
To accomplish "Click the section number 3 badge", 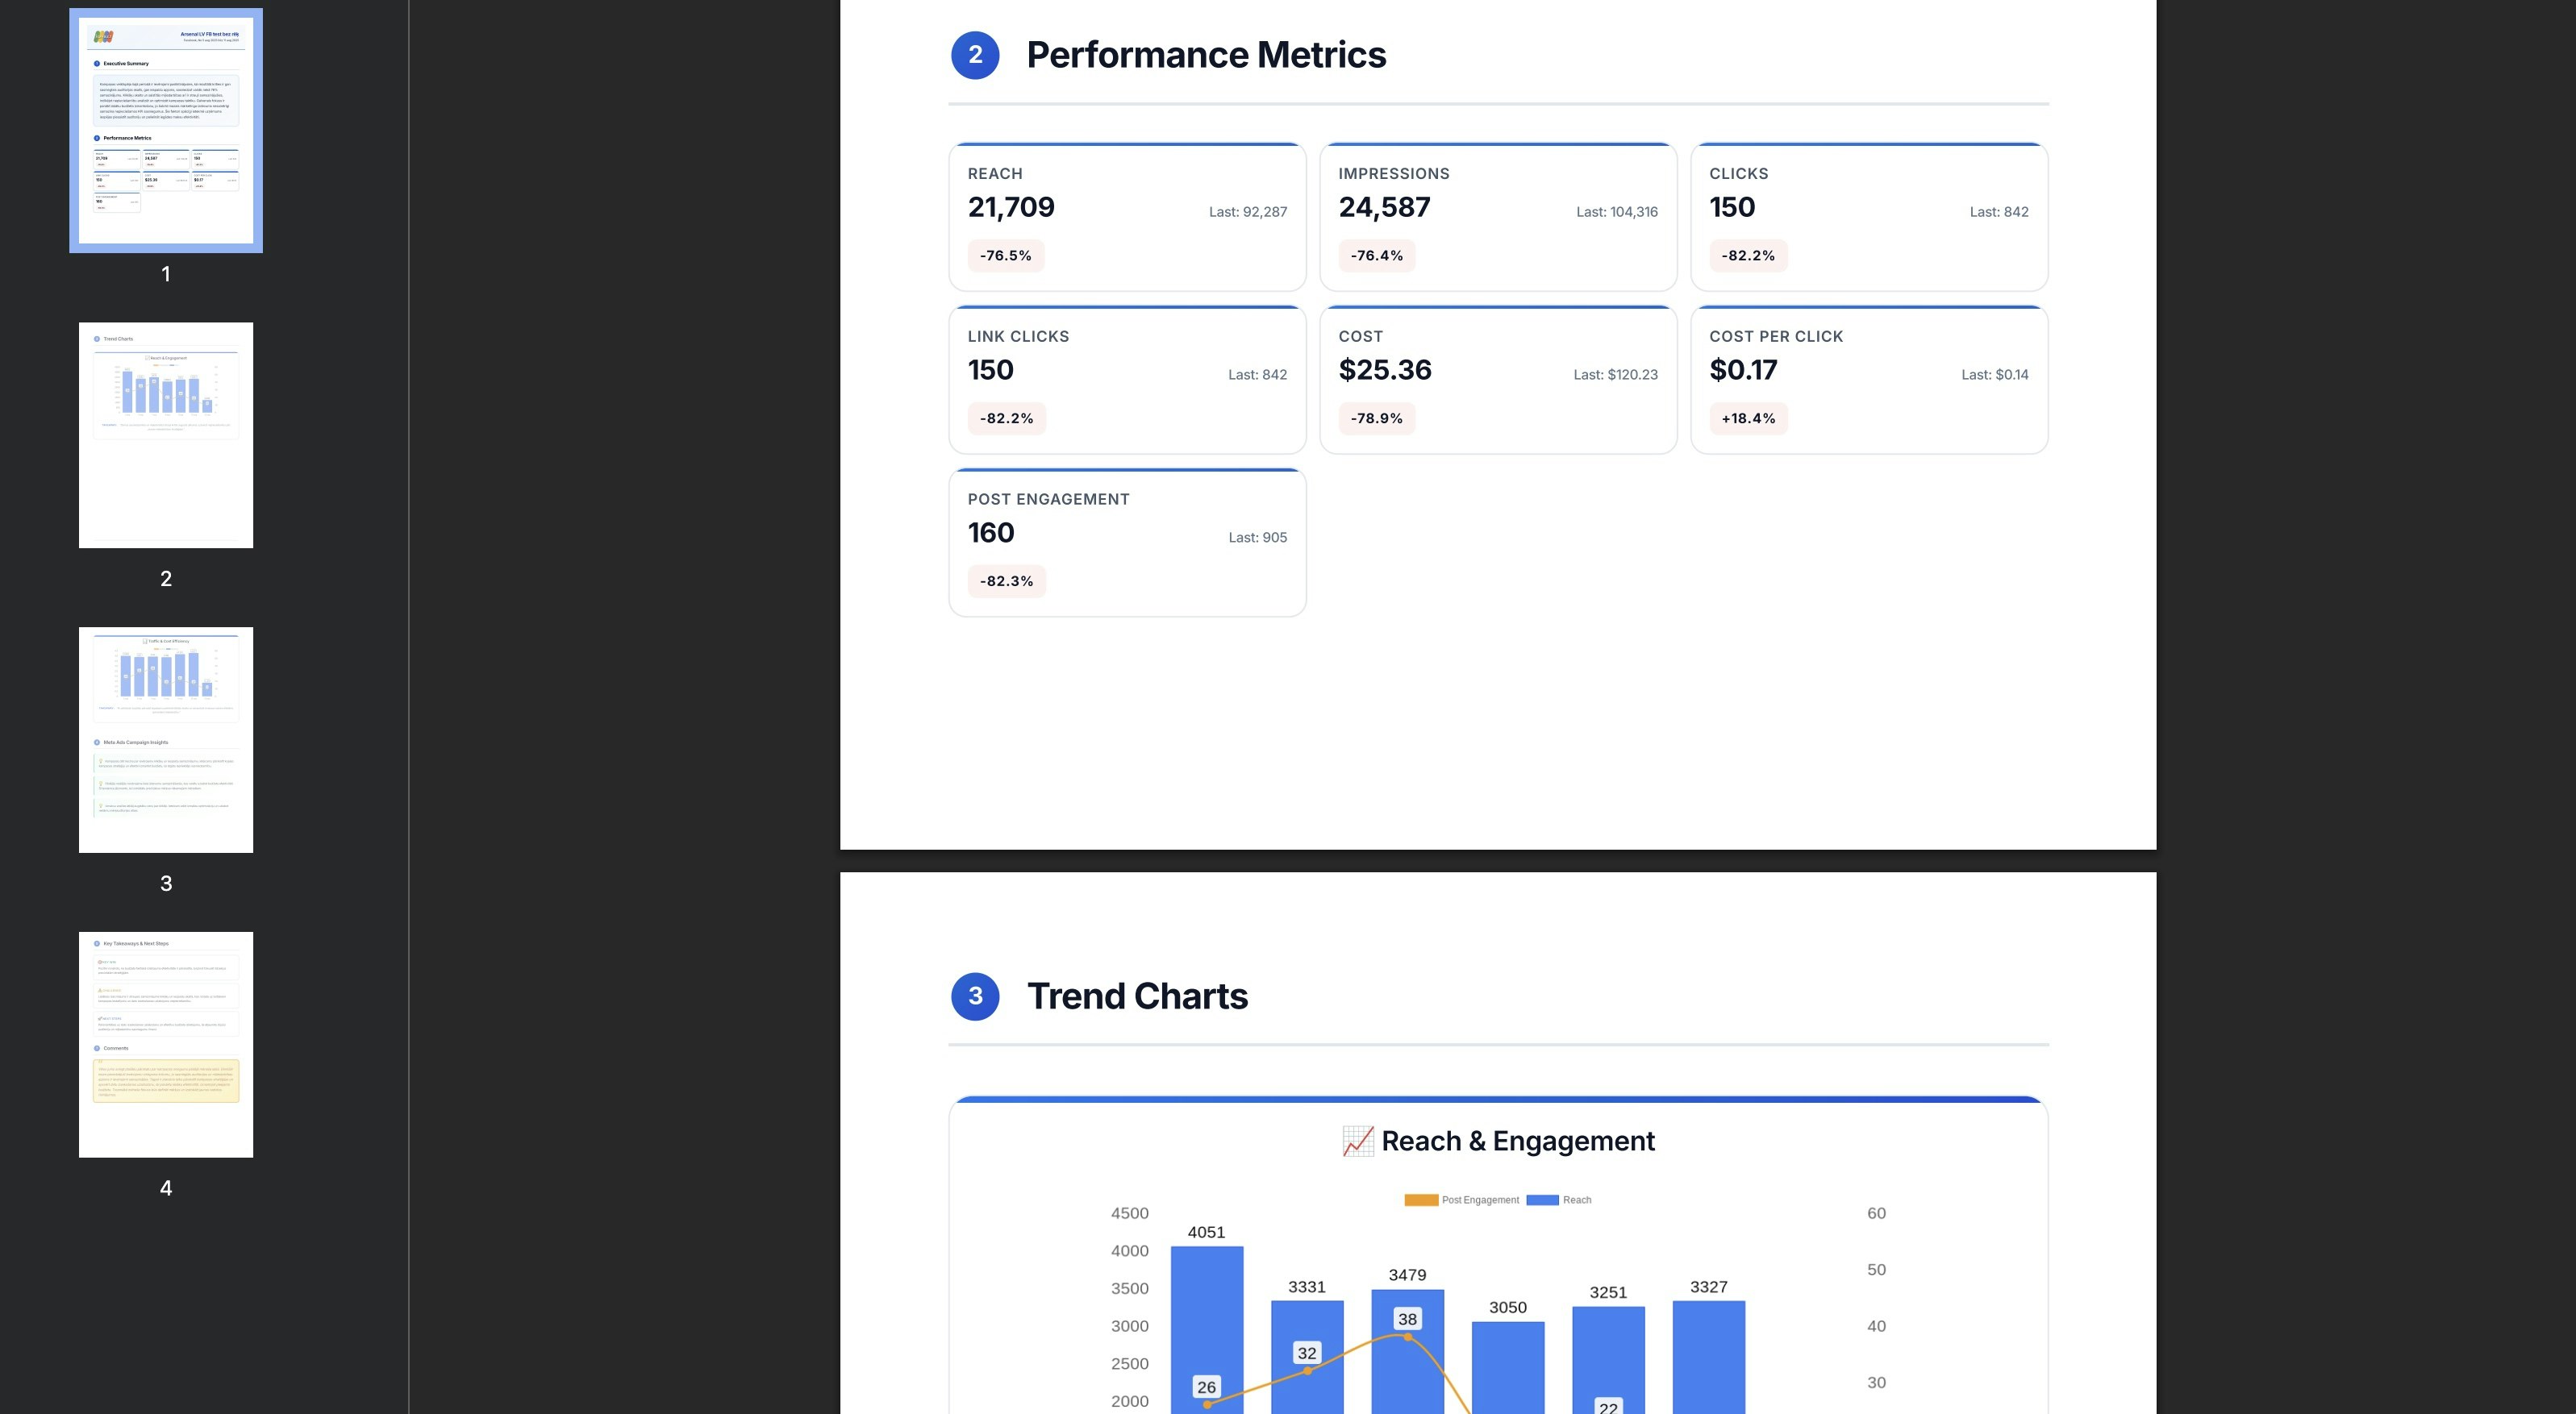I will (x=975, y=996).
